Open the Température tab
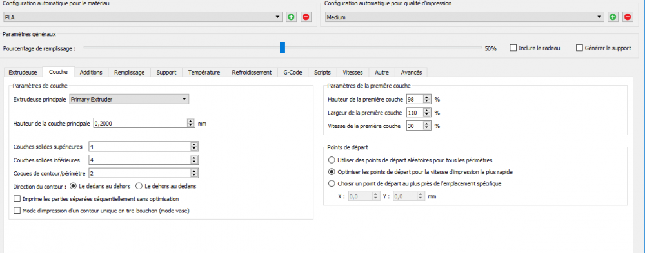645x253 pixels. [204, 72]
